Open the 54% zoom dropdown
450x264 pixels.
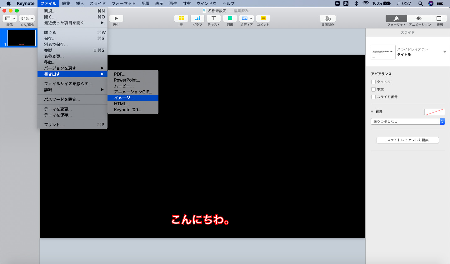tap(27, 18)
